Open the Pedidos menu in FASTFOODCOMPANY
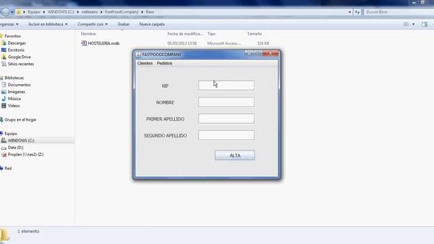This screenshot has width=434, height=244. (x=164, y=63)
